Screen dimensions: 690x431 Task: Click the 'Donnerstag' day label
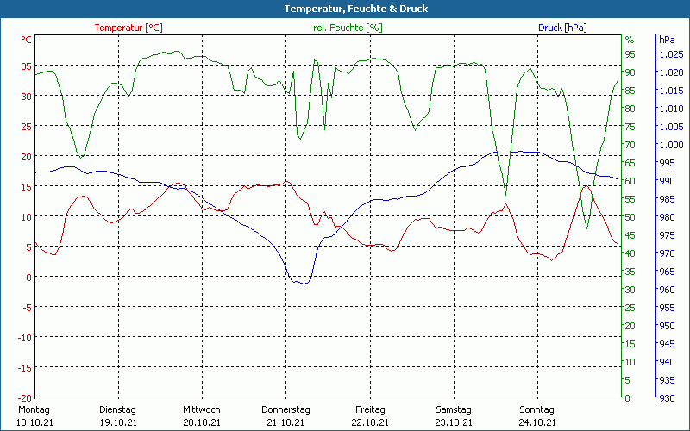pos(285,410)
